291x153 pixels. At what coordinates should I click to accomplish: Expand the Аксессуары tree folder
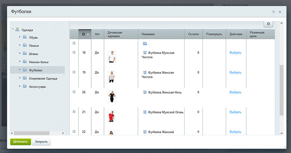point(20,86)
